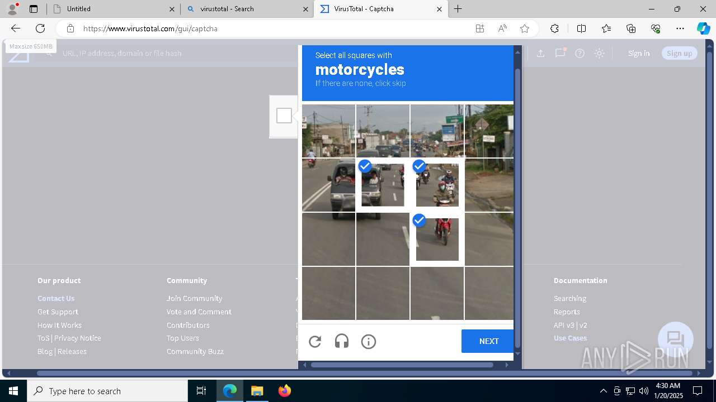Get an audio challenge via headphones icon
The image size is (716, 402).
342,342
